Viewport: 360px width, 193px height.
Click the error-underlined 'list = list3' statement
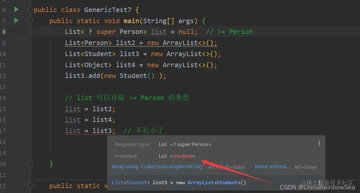(90, 131)
